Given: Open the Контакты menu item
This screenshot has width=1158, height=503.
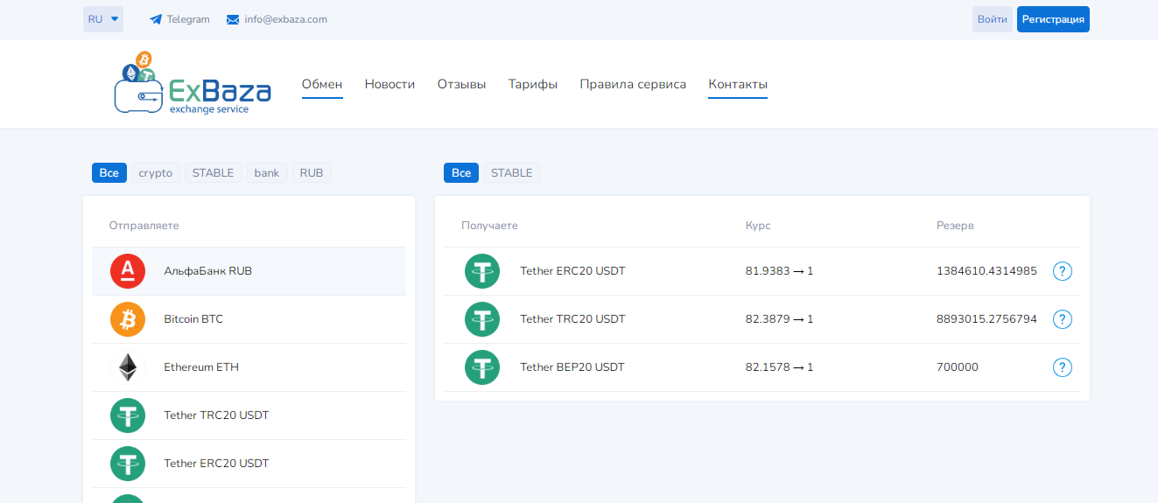Looking at the screenshot, I should (738, 84).
